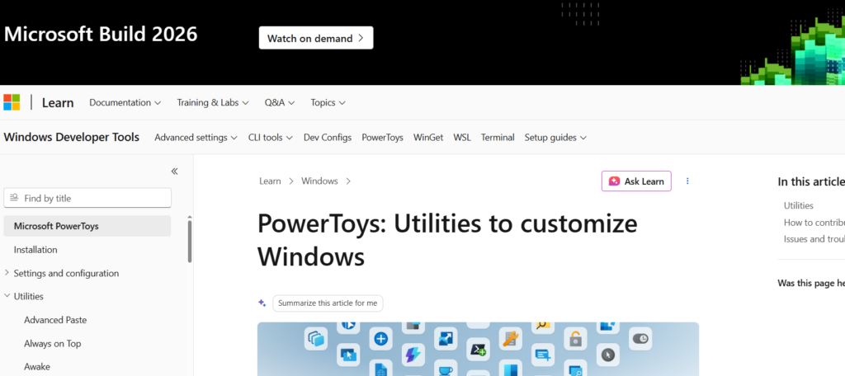The height and width of the screenshot is (376, 845).
Task: Open Windows Developer Tools home
Action: click(71, 138)
